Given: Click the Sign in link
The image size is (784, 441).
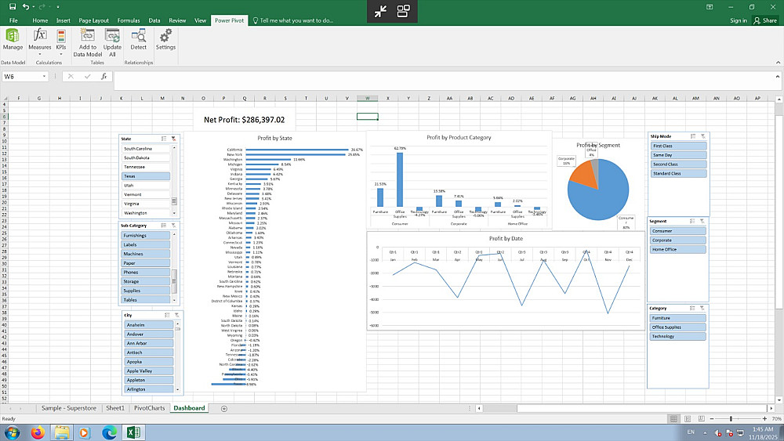Looking at the screenshot, I should 738,20.
